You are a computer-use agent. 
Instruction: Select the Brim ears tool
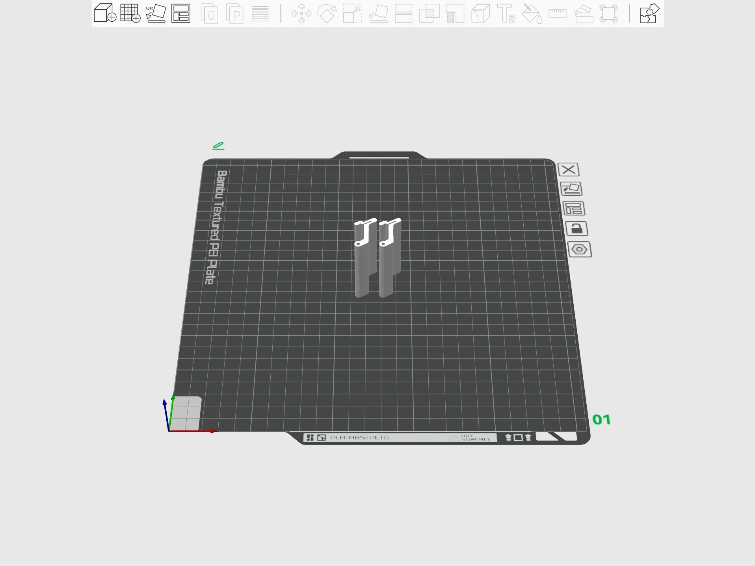tap(609, 14)
